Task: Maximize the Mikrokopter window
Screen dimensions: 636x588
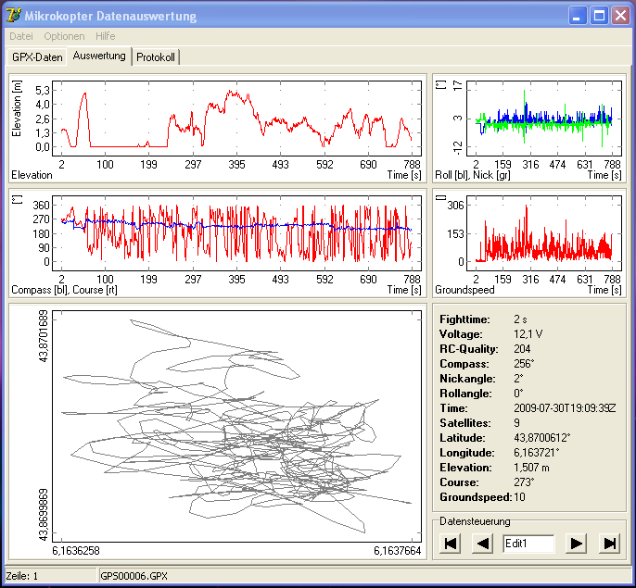Action: [599, 16]
